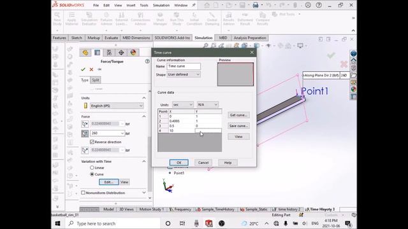The height and width of the screenshot is (229, 408).
Task: Click the curve Preview thumbnail
Action: pyautogui.click(x=235, y=74)
